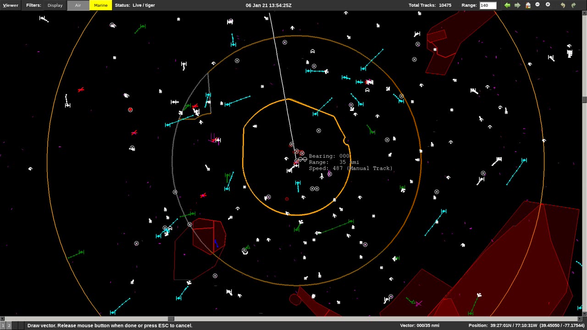The height and width of the screenshot is (330, 587).
Task: Click the 'Speed: 487 (Manual Track)' label
Action: point(351,168)
